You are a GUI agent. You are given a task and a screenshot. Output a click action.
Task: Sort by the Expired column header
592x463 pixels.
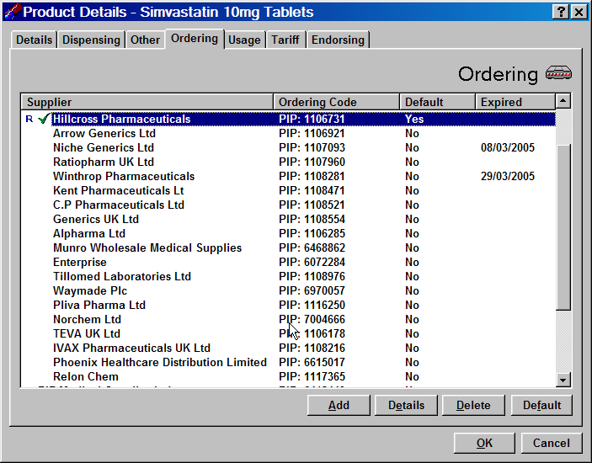coord(513,102)
